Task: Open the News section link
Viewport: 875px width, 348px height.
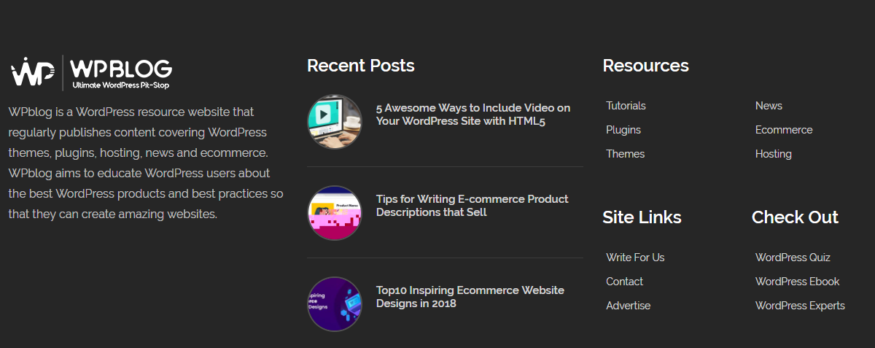Action: (x=769, y=106)
